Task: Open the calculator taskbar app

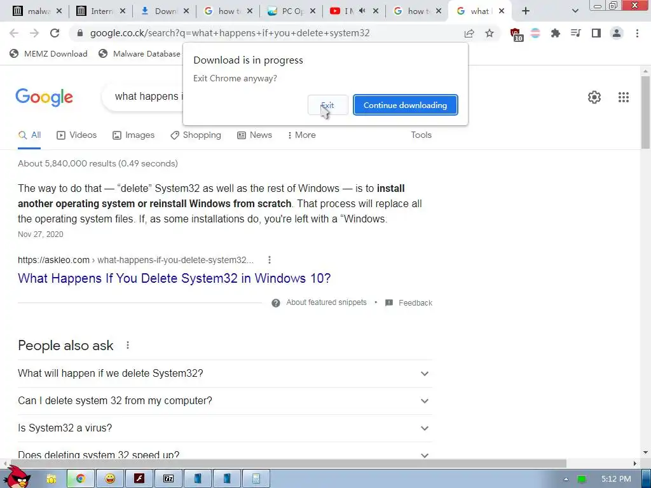Action: coord(256,479)
